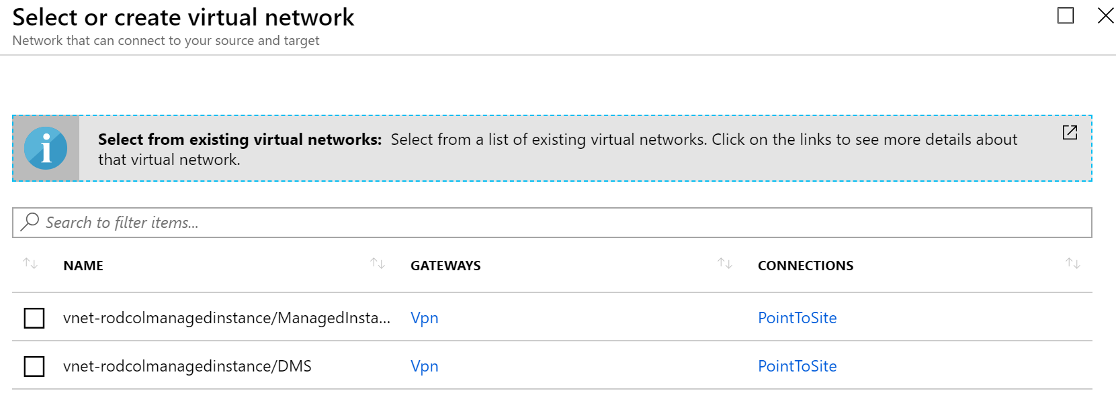Select the vnet-rodcolmanagedinstance/DMS network name
Viewport: 1116px width, 399px height.
(187, 366)
